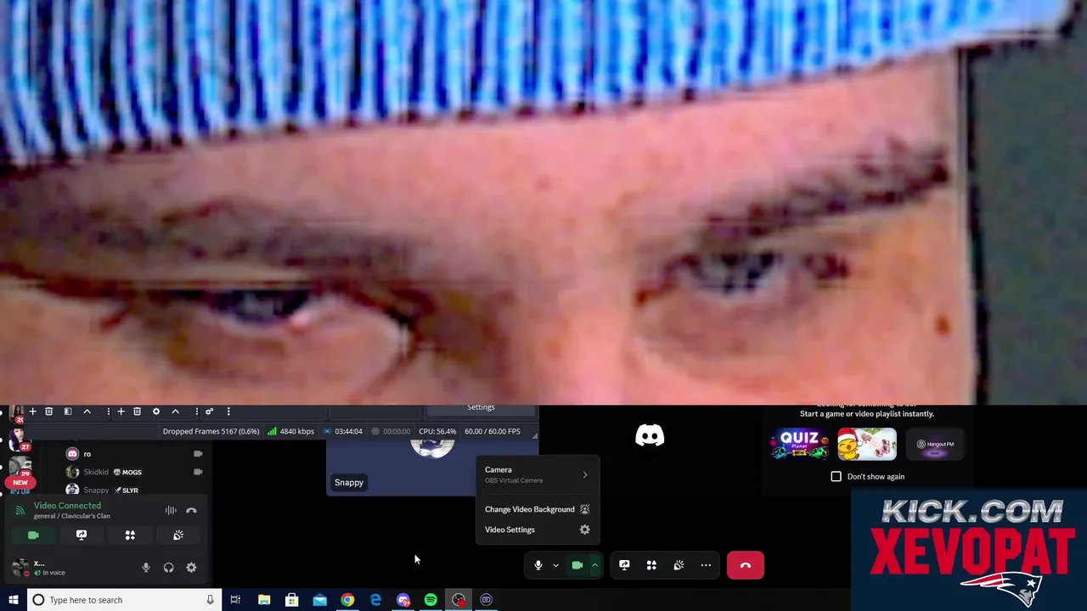Open noise suppression next to Video Connected
The height and width of the screenshot is (611, 1087).
click(171, 510)
